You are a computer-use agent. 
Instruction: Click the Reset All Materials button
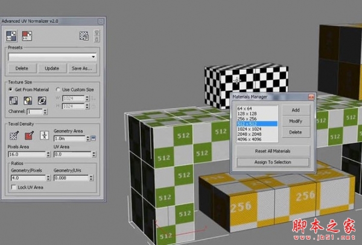[x=273, y=151]
